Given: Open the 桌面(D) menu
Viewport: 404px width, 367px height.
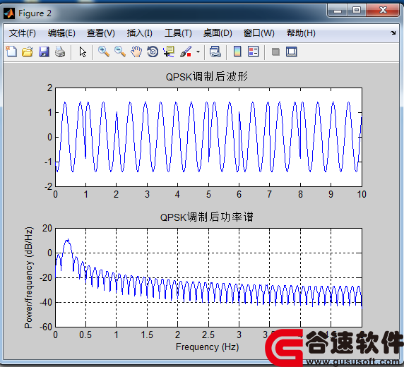Looking at the screenshot, I should pos(218,33).
